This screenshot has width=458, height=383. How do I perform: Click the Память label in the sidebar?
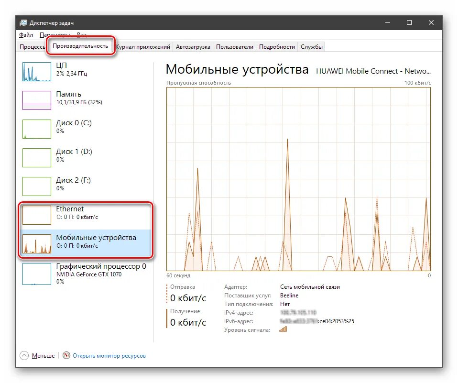69,94
